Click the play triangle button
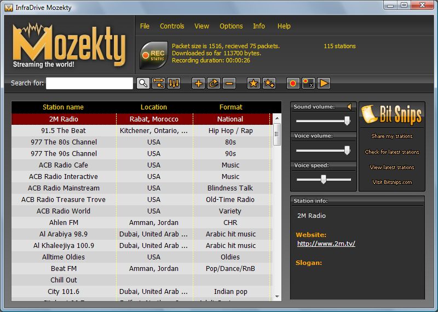 (x=324, y=83)
